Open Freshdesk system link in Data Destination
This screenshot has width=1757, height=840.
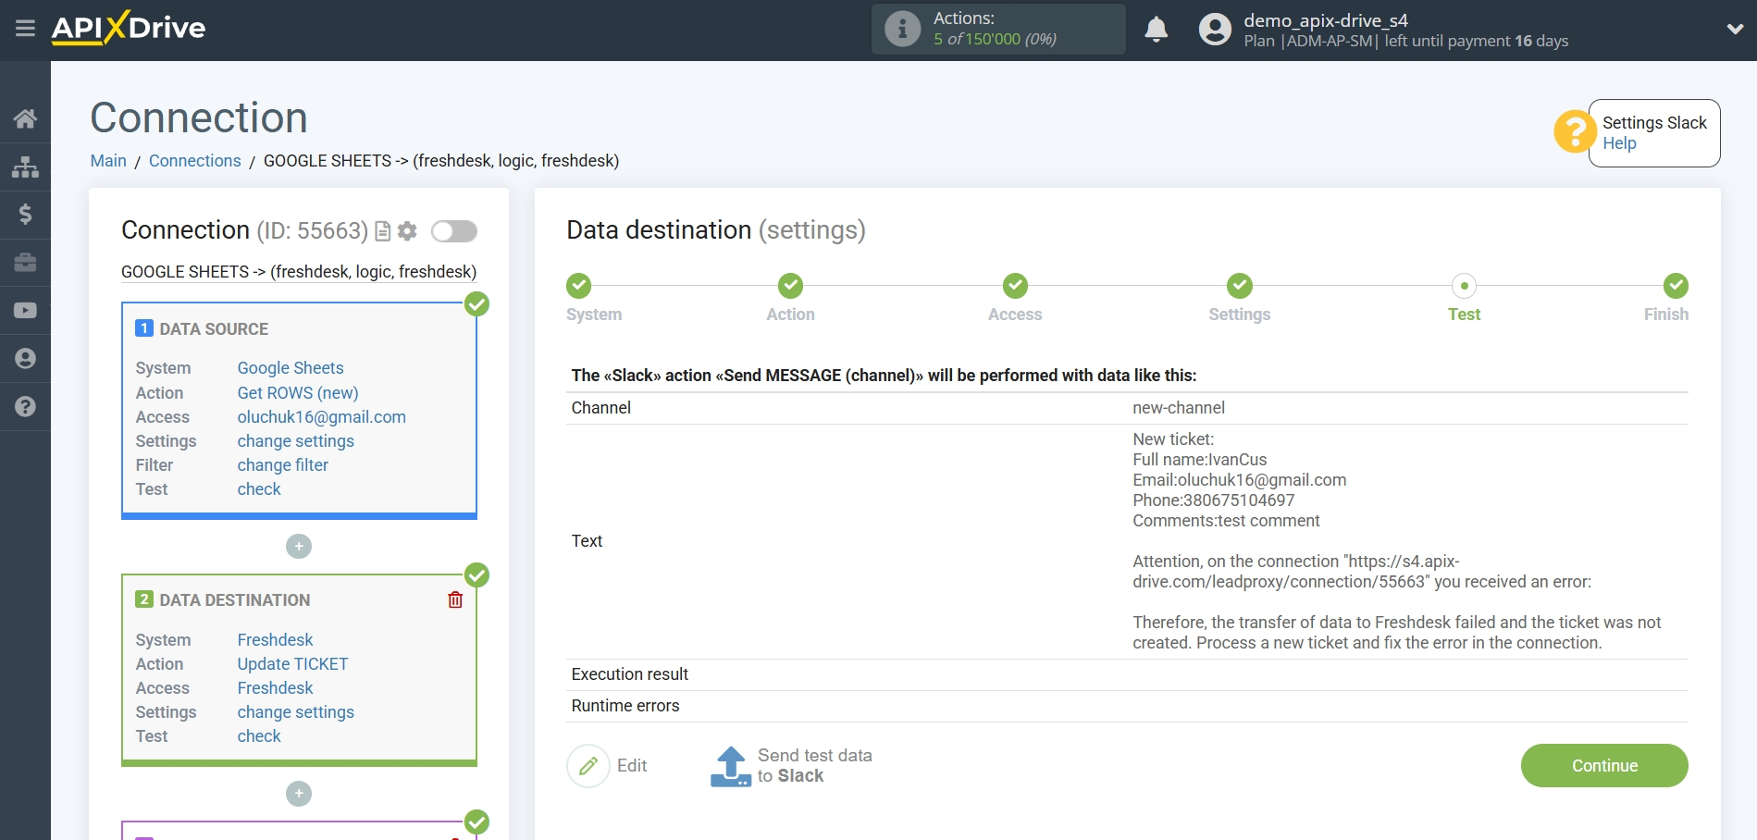click(275, 640)
